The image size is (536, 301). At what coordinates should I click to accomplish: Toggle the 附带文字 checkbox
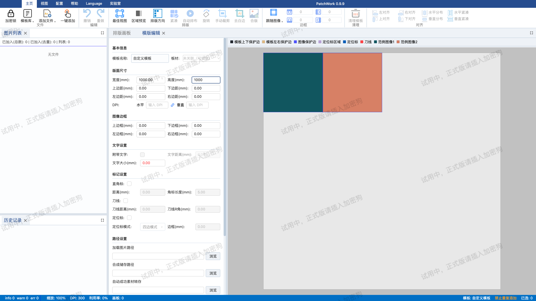[x=142, y=155]
